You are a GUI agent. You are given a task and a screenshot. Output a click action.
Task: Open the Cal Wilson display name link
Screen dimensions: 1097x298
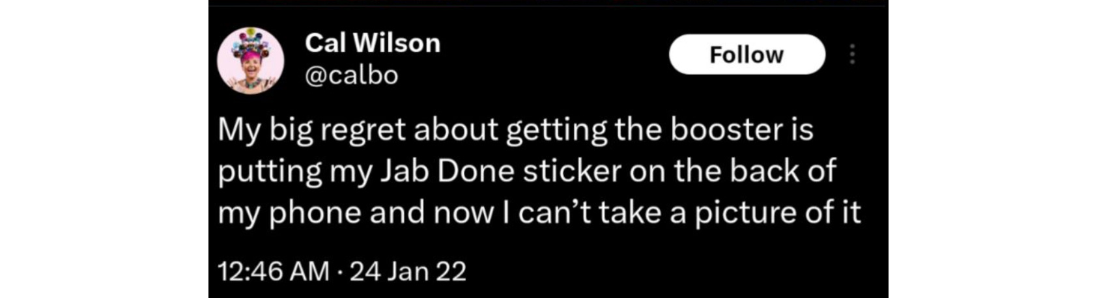point(372,43)
